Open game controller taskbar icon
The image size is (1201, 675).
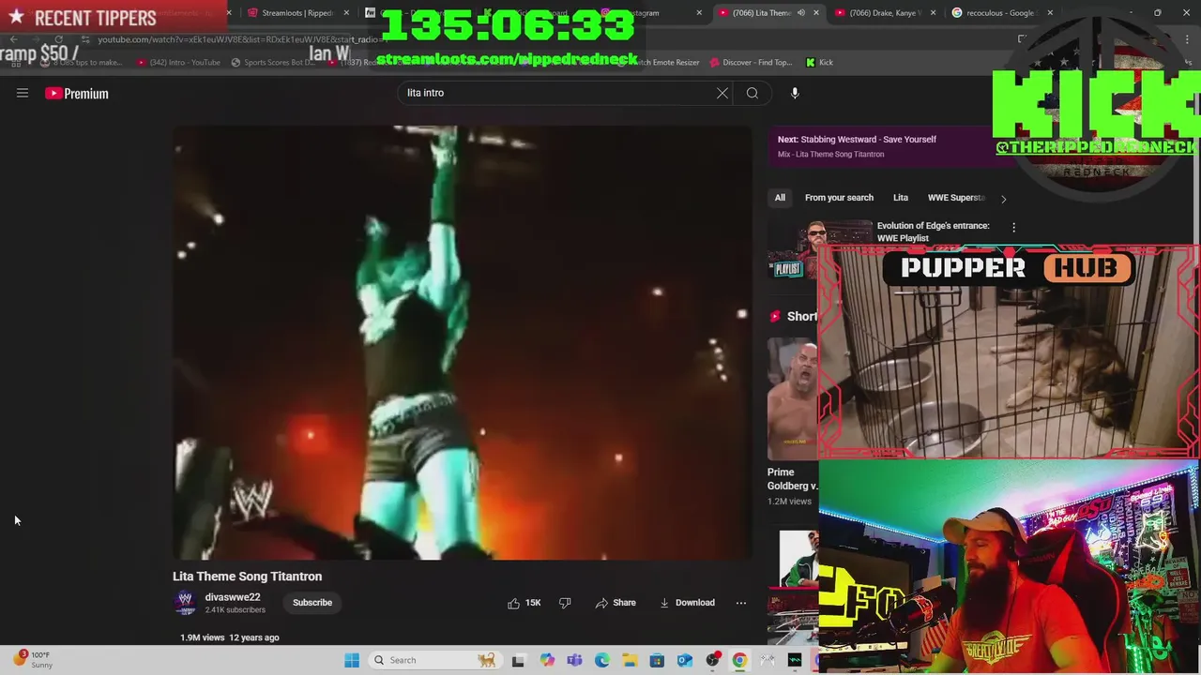[768, 660]
